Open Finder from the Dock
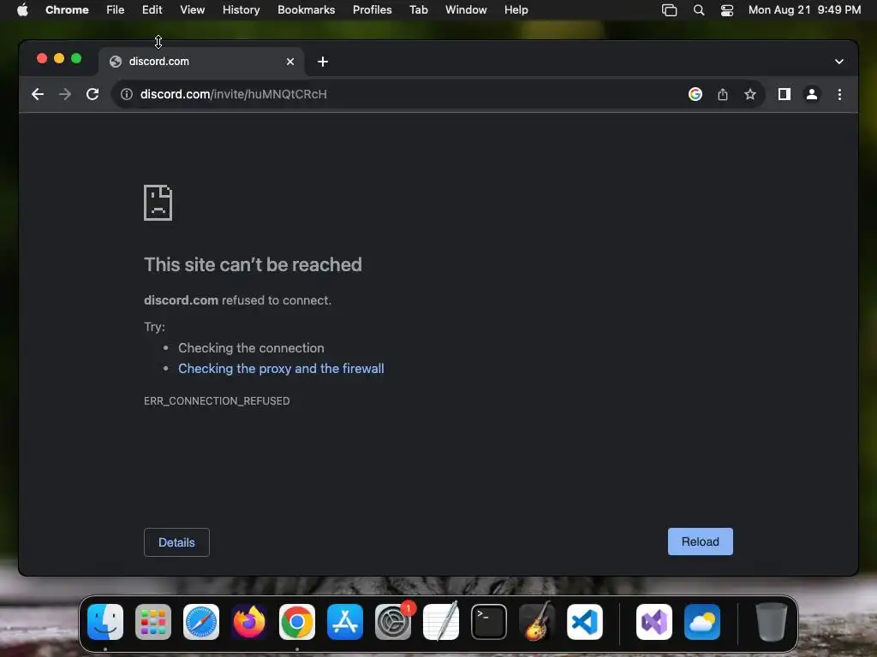 coord(105,622)
